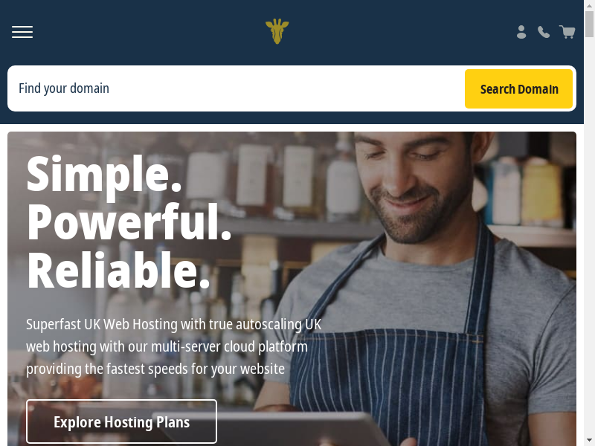Click the 'Simple.' headline word
The height and width of the screenshot is (446, 595).
click(103, 175)
